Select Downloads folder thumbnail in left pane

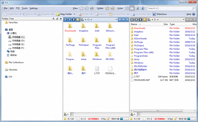coord(70,27)
